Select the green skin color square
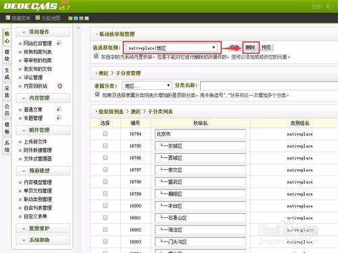Image resolution: width=338 pixels, height=253 pixels. click(x=70, y=18)
